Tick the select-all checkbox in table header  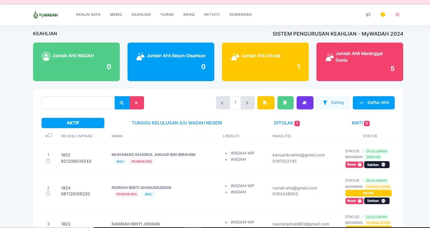pyautogui.click(x=50, y=135)
